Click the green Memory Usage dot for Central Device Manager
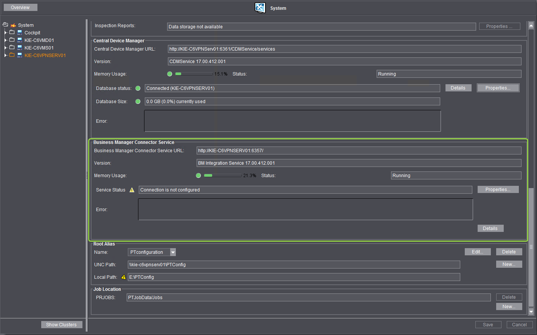The width and height of the screenshot is (537, 335). pos(169,74)
